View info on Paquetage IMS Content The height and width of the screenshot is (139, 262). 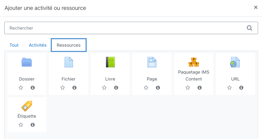pos(199,88)
